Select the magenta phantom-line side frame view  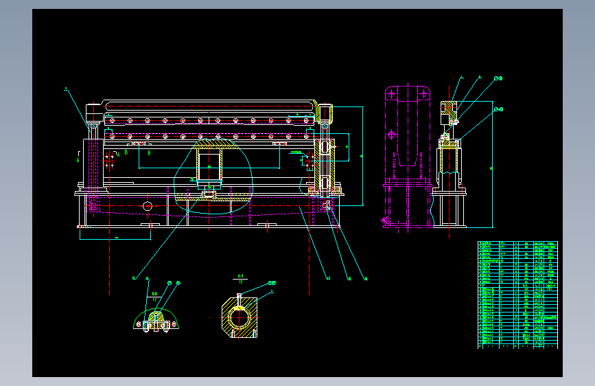(x=408, y=157)
